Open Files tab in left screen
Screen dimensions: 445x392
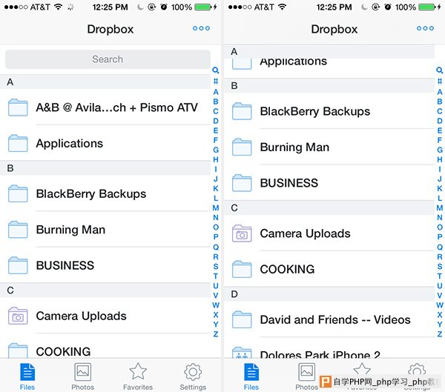point(27,376)
